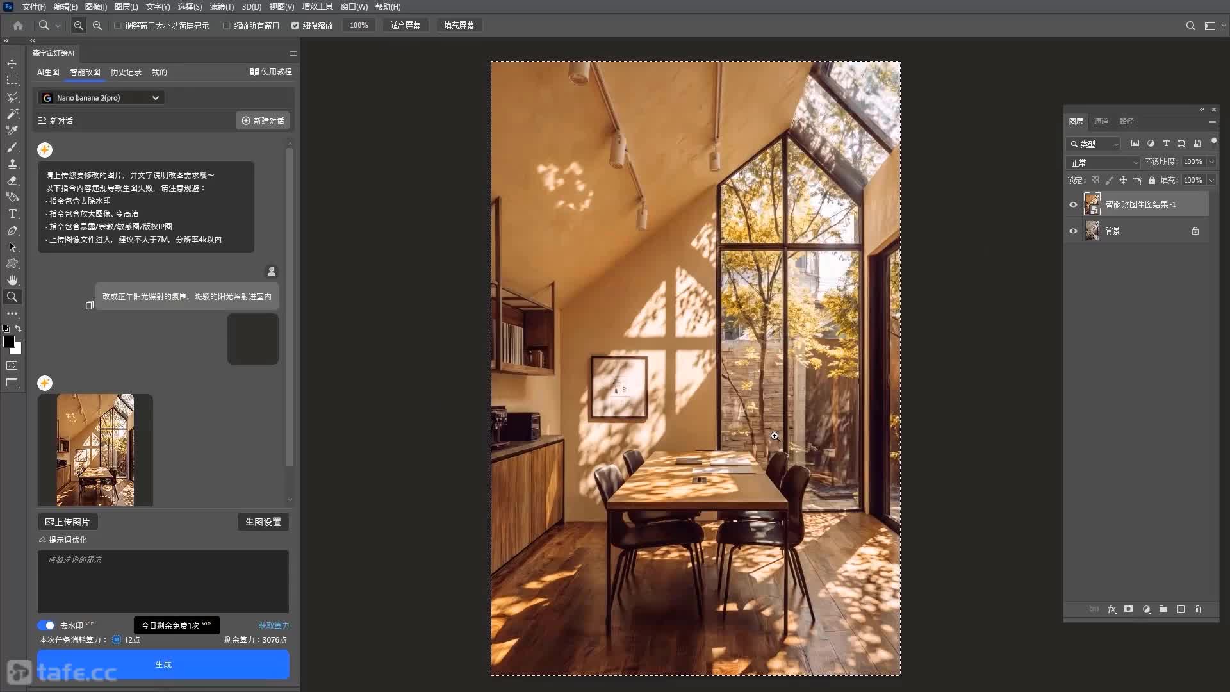The width and height of the screenshot is (1230, 692).
Task: Open the 正常 blend mode dropdown
Action: click(x=1104, y=163)
